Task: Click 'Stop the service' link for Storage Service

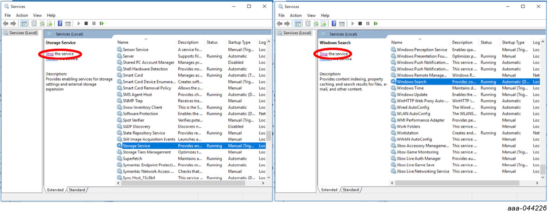Action: pyautogui.click(x=50, y=54)
